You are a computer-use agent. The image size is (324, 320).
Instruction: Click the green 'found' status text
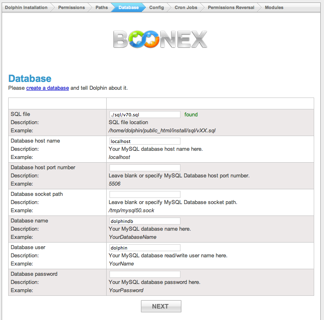pyautogui.click(x=191, y=115)
